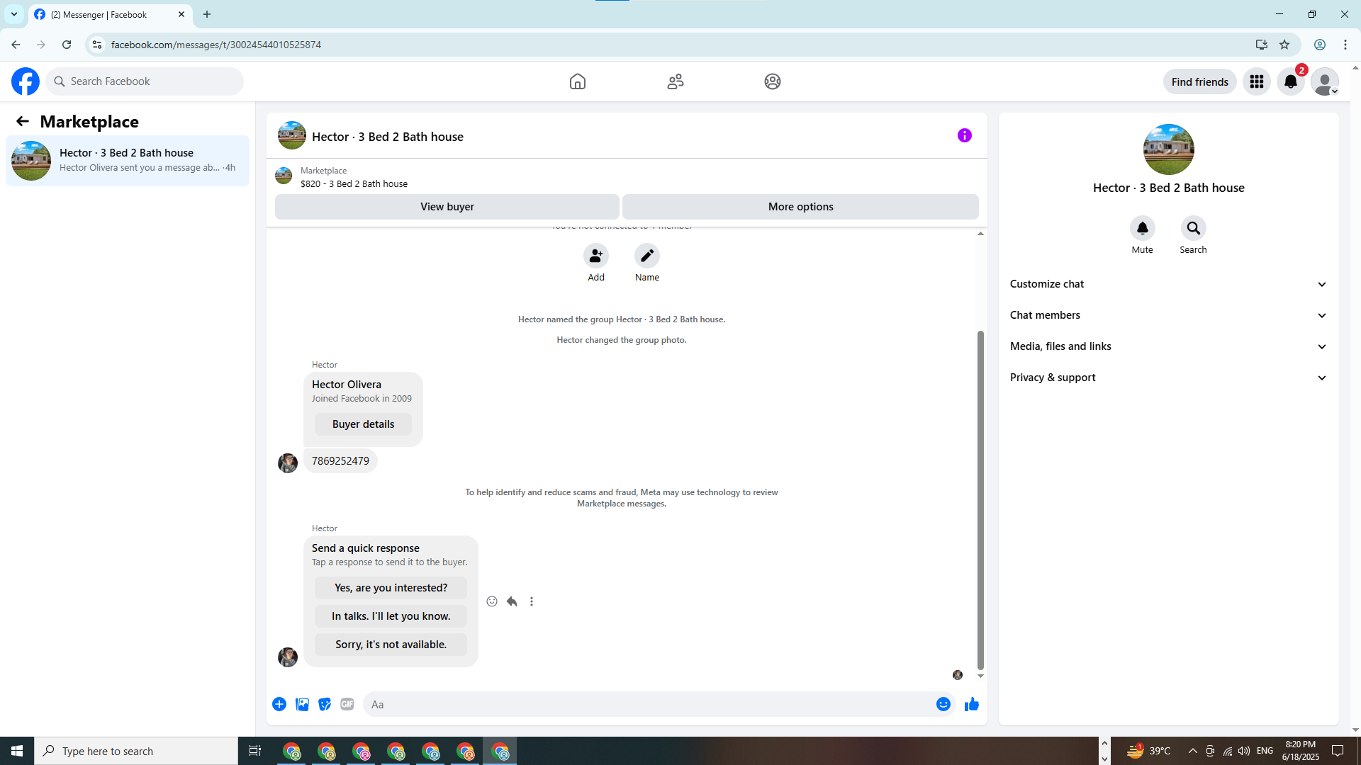Click Find friends button
The height and width of the screenshot is (765, 1361).
click(x=1200, y=81)
